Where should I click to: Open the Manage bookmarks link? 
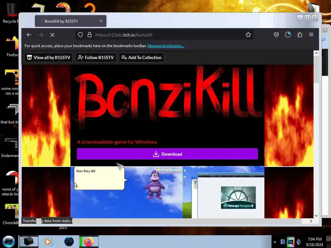point(166,46)
